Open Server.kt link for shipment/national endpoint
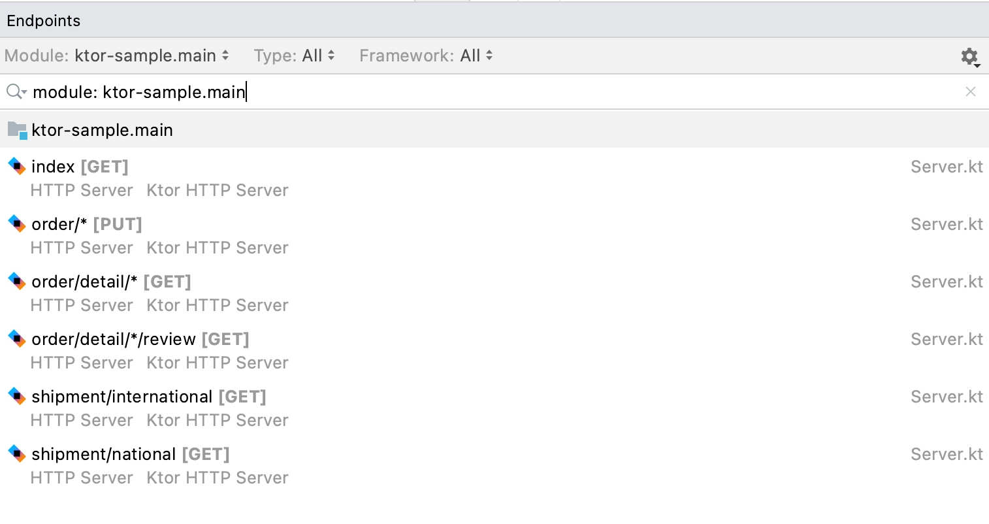 coord(947,454)
